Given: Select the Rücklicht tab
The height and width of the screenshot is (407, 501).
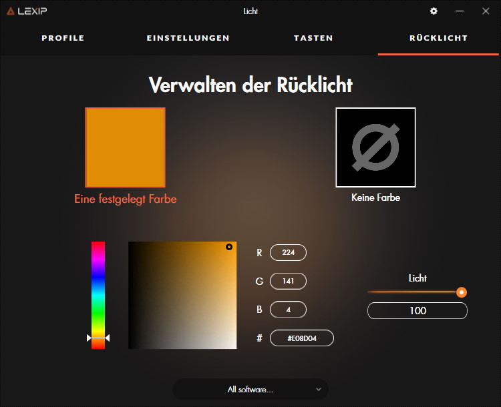Looking at the screenshot, I should coord(438,38).
